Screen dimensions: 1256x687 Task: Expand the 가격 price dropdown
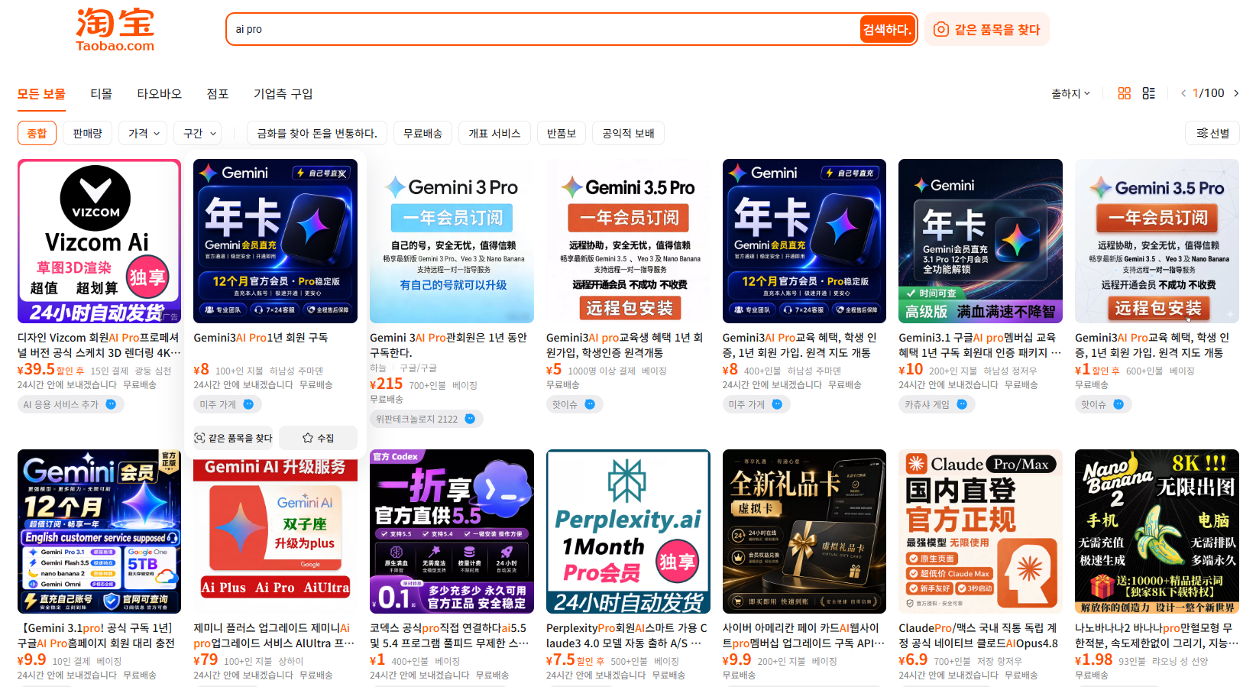click(x=144, y=133)
